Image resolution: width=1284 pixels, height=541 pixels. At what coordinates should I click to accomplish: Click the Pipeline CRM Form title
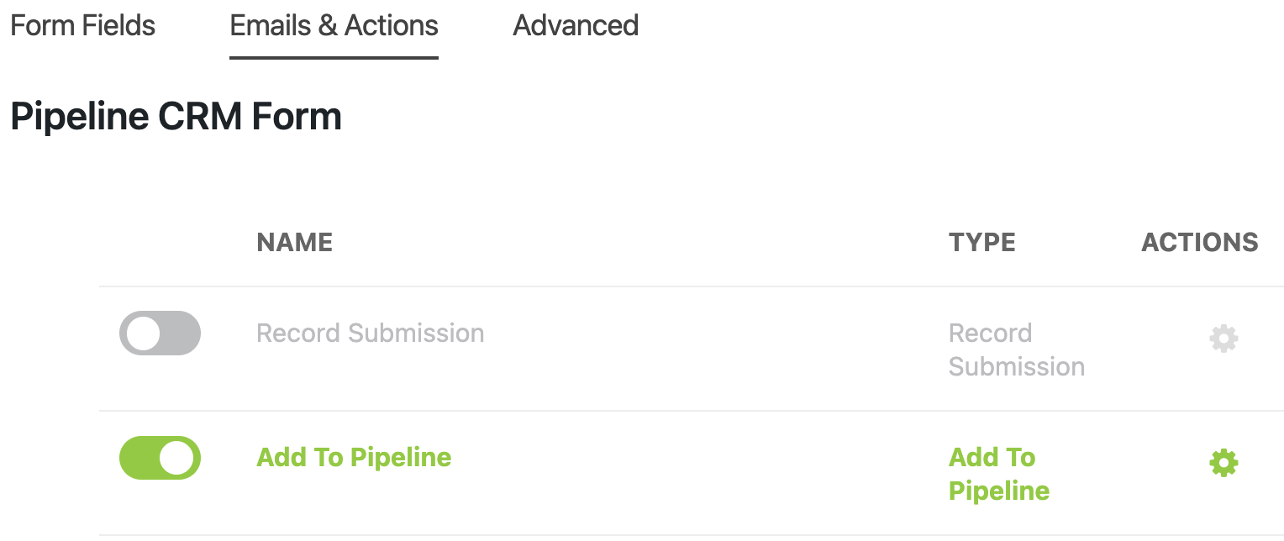(x=176, y=117)
